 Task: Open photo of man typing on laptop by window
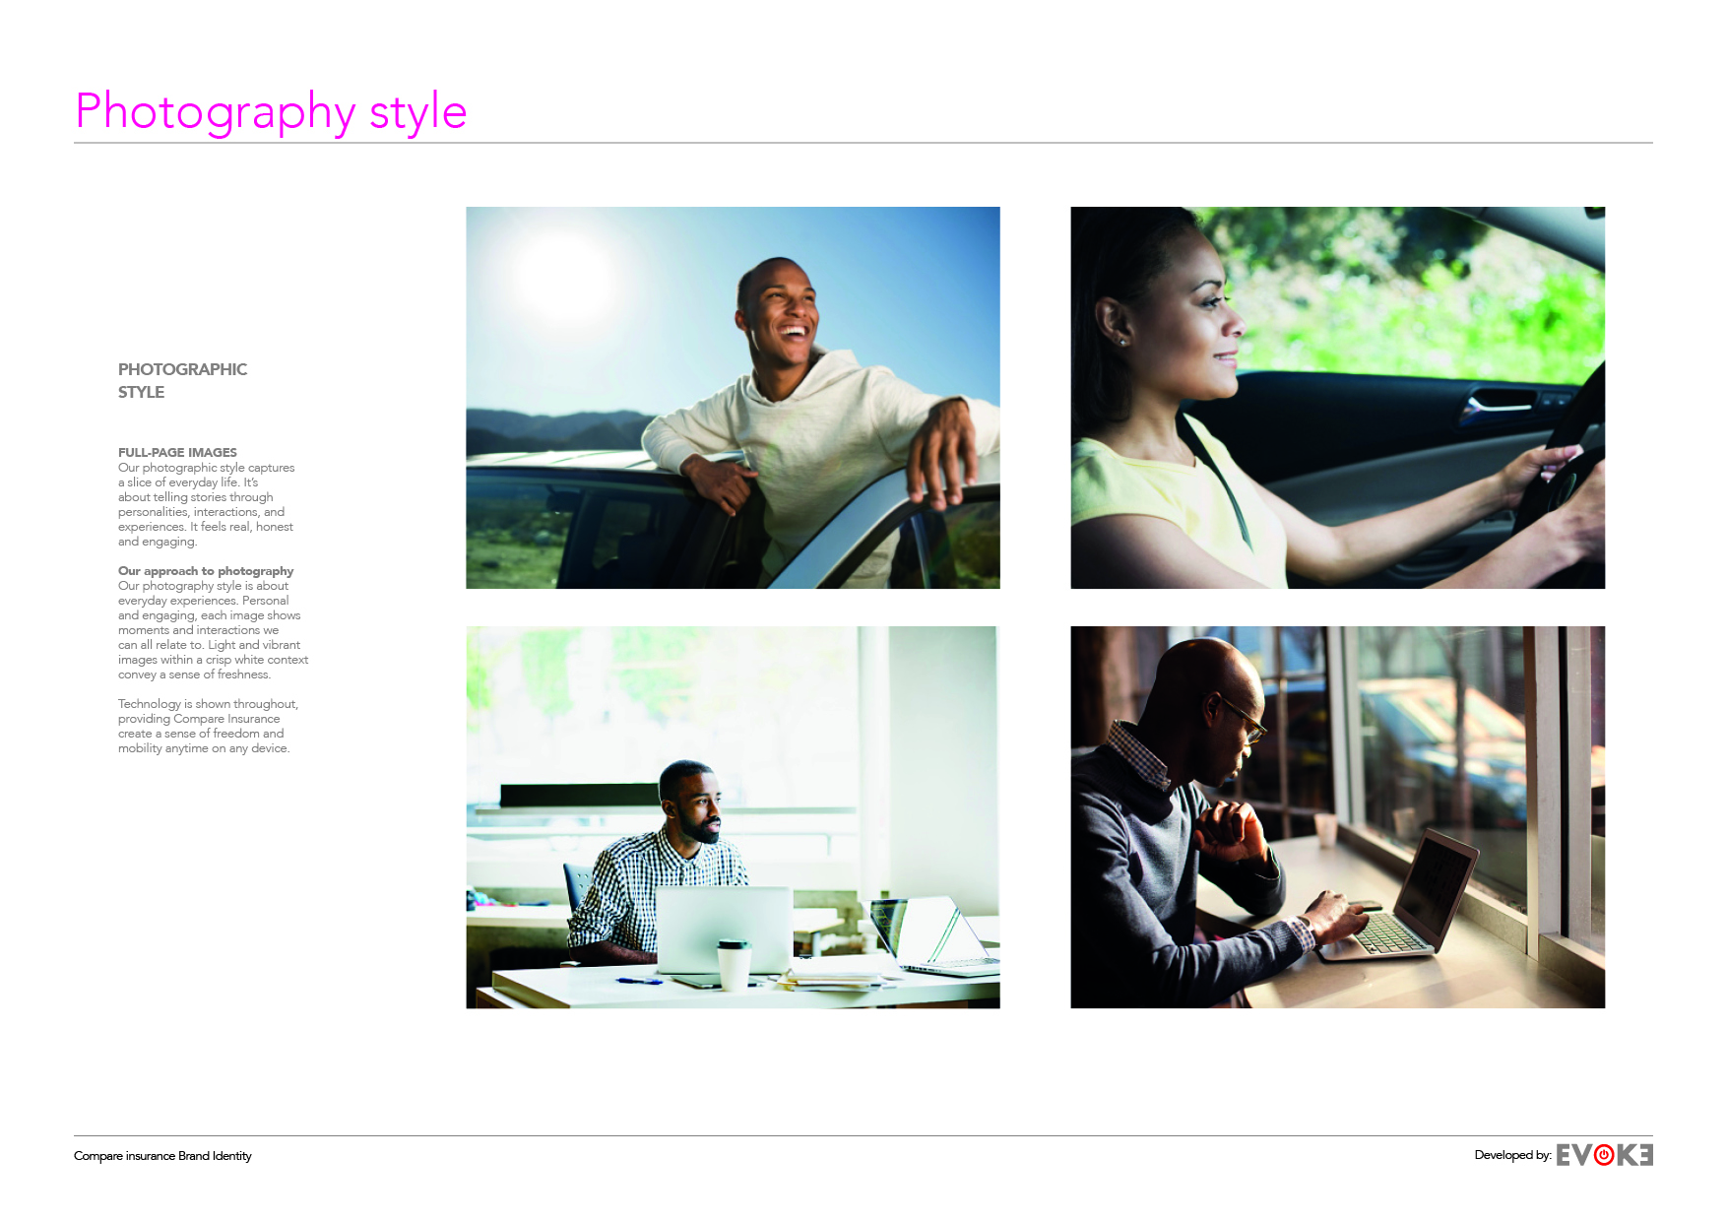point(1337,817)
